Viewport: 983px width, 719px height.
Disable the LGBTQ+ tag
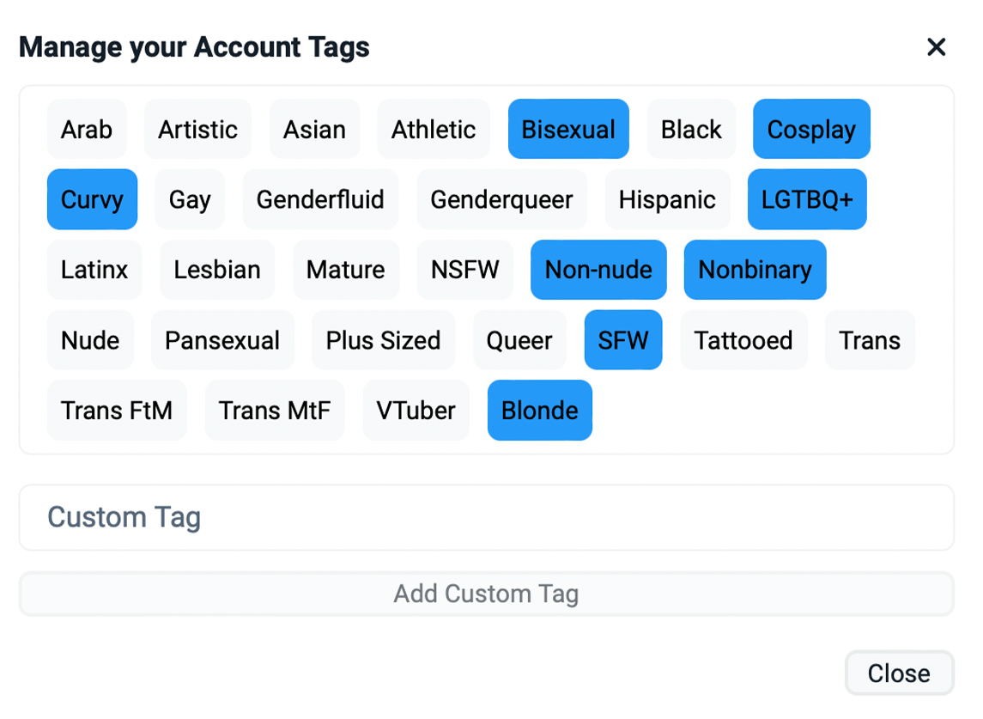807,200
